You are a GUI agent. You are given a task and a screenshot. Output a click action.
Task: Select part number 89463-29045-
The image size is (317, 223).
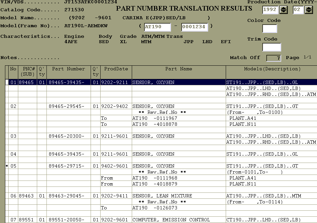click(x=66, y=196)
